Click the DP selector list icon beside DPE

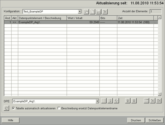104,101
